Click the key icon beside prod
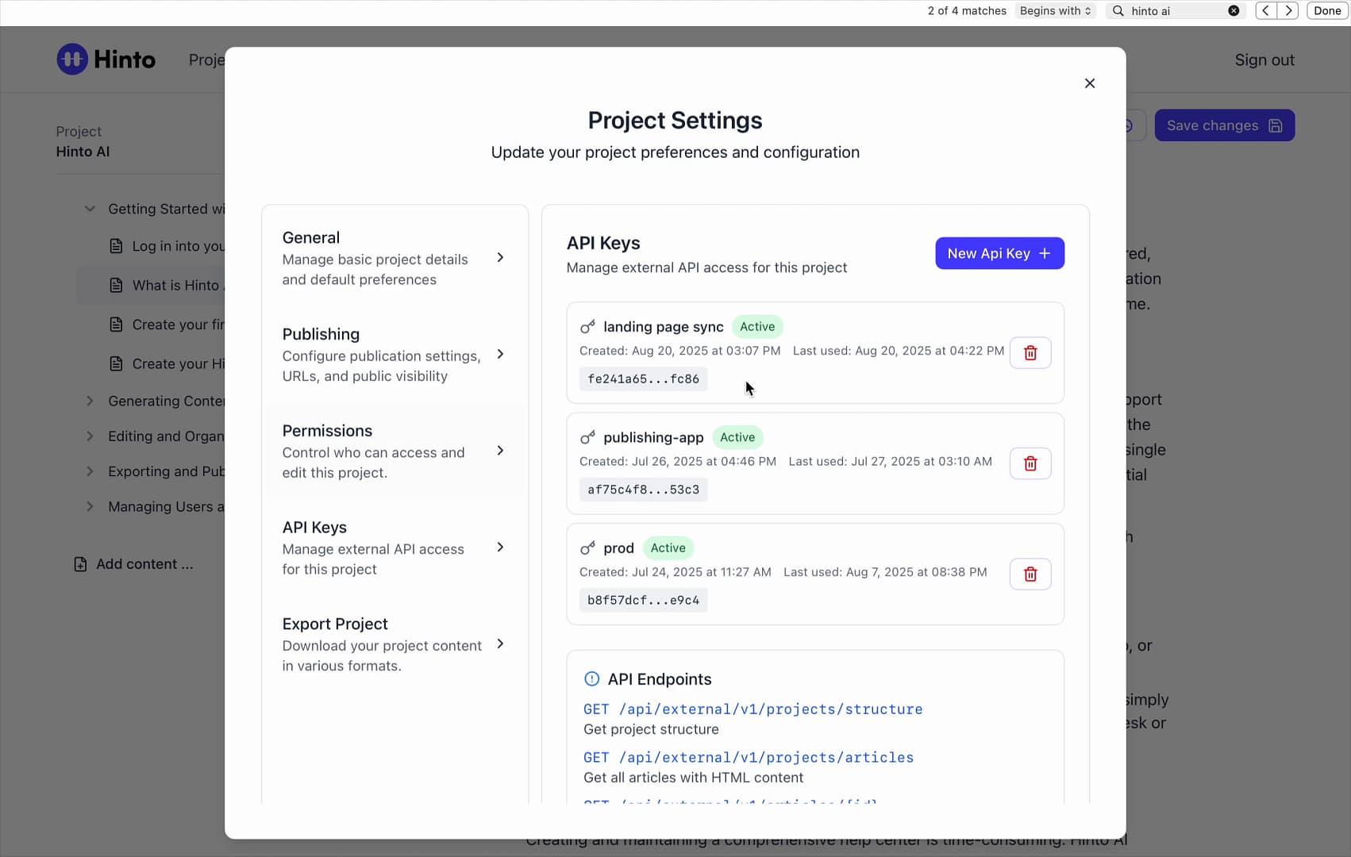1351x857 pixels. pyautogui.click(x=587, y=548)
